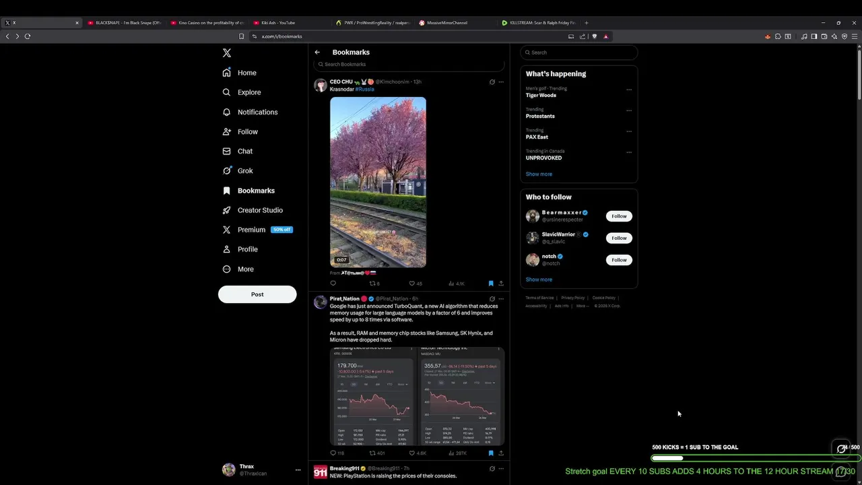Viewport: 862px width, 485px height.
Task: Open CEO CHU's profile avatar
Action: tap(321, 85)
